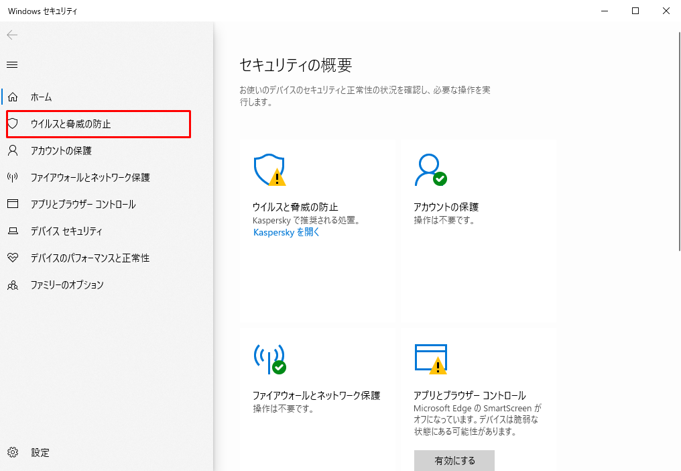Viewport: 681px width, 471px height.
Task: Select ホーム in the navigation menu
Action: 42,97
